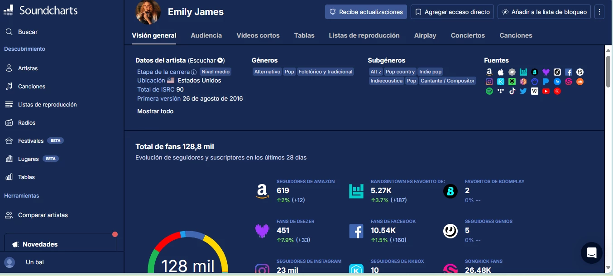Open the Spotify source icon
Image resolution: width=613 pixels, height=276 pixels.
[489, 91]
